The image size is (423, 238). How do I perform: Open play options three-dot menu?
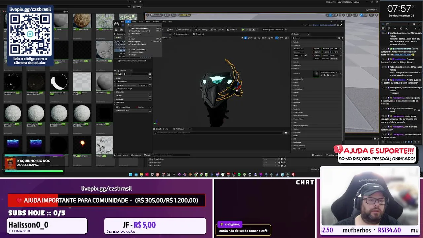pyautogui.click(x=257, y=29)
